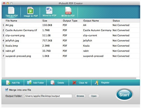
Task: Click the Add File page icon
Action: pyautogui.click(x=8, y=82)
